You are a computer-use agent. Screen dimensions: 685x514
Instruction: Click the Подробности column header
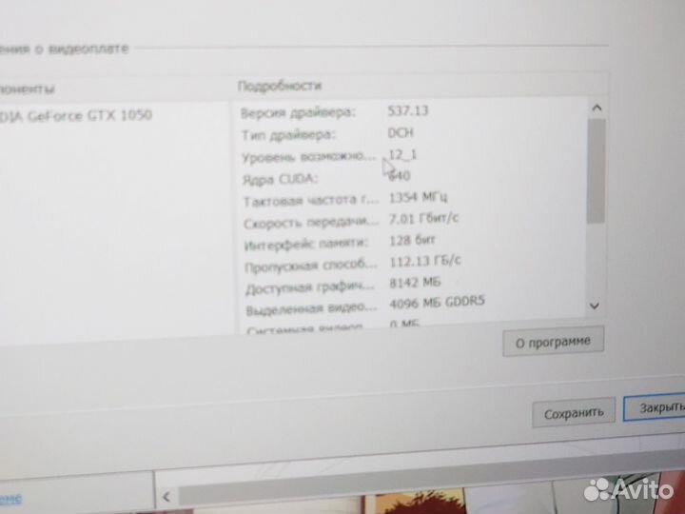pos(280,86)
